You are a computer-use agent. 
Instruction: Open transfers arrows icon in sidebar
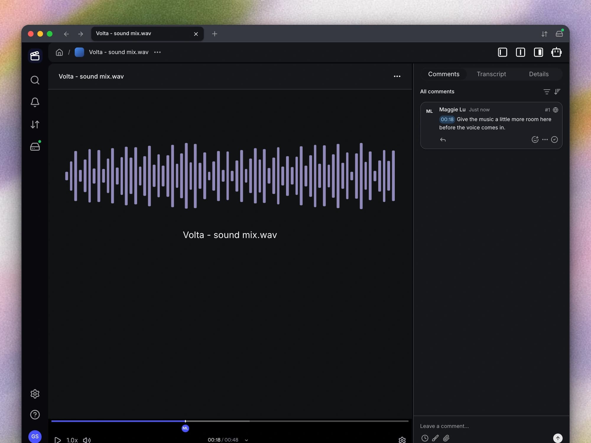[35, 124]
